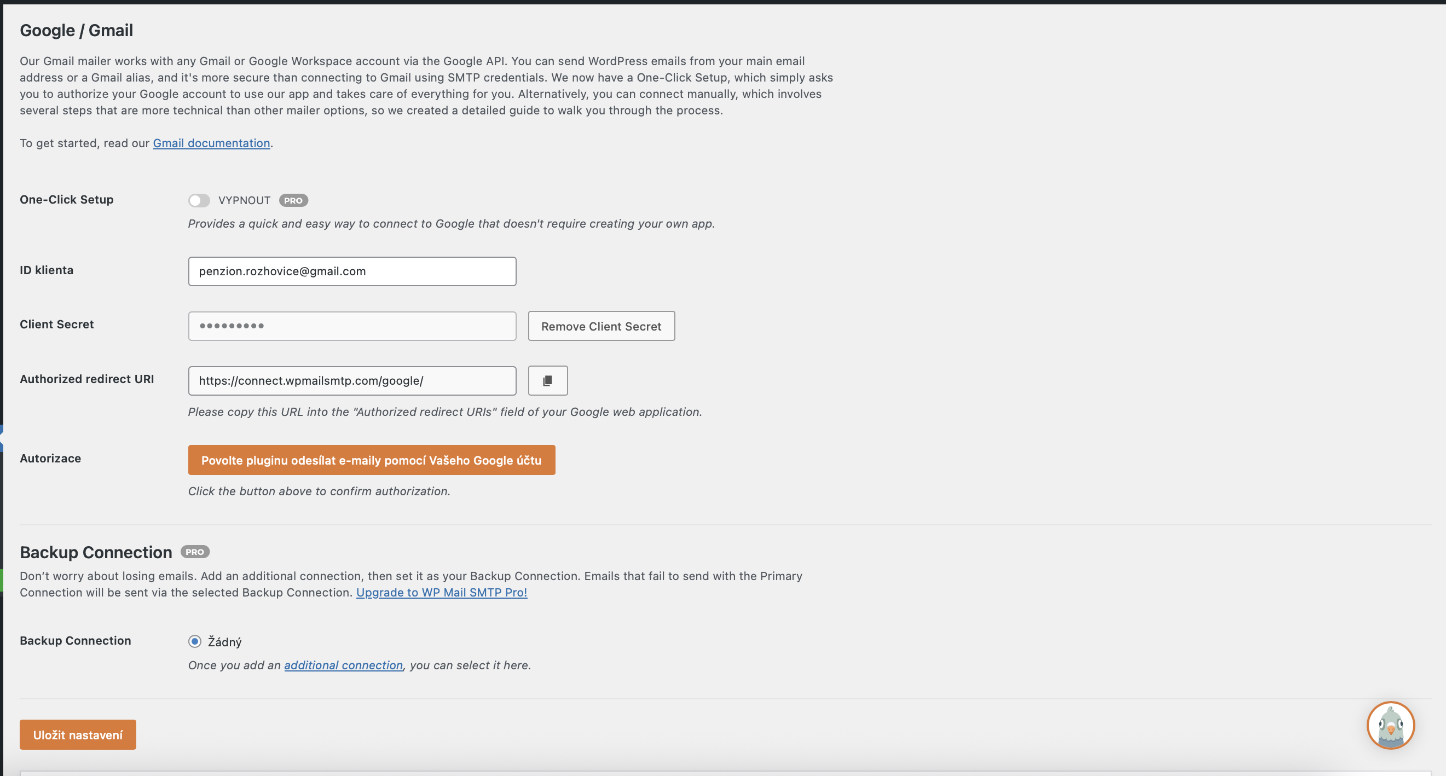The width and height of the screenshot is (1446, 776).
Task: Click the Authorized redirect URI text field
Action: (x=352, y=380)
